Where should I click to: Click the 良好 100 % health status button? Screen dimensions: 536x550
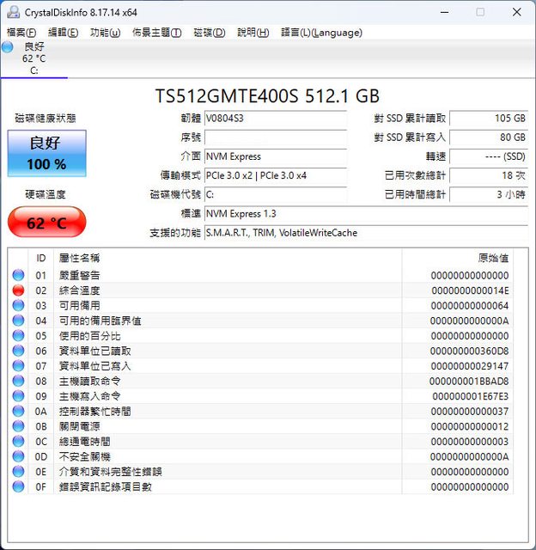[46, 153]
